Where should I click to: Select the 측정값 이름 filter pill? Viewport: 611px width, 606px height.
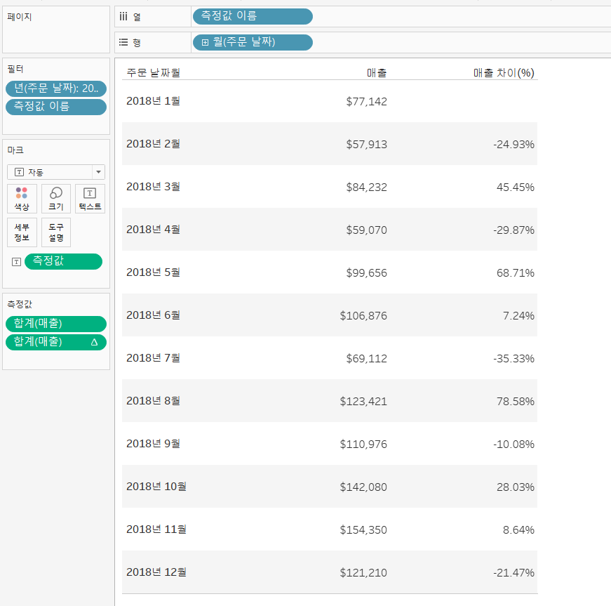[x=56, y=107]
